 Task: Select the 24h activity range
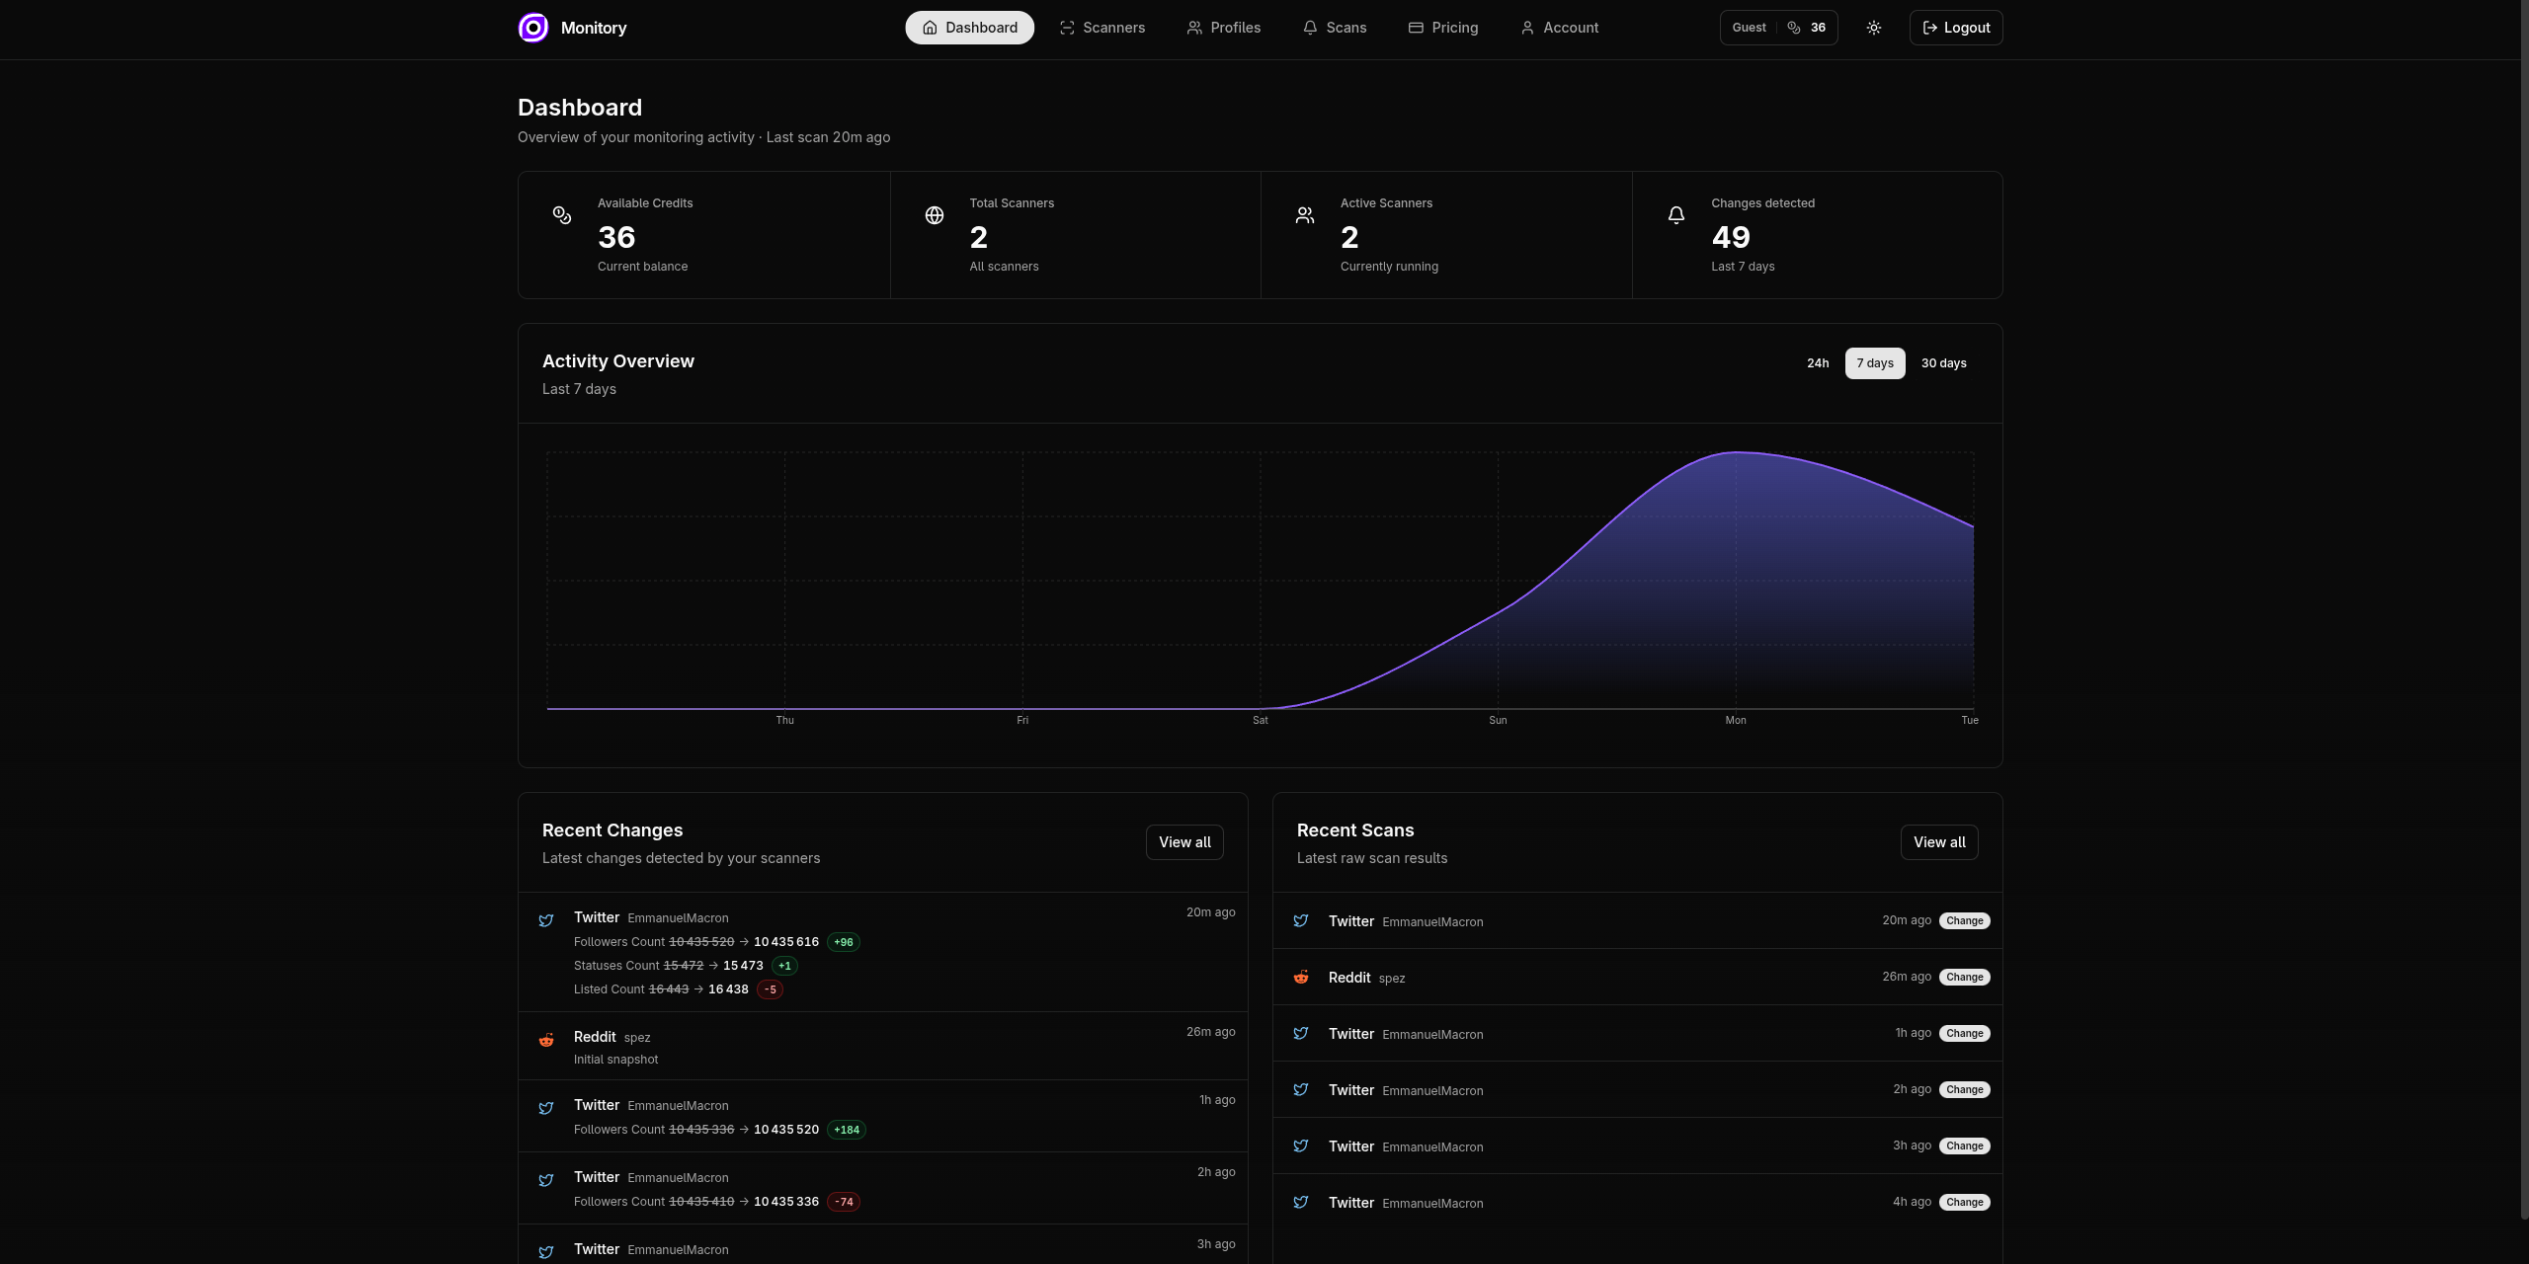click(x=1818, y=363)
